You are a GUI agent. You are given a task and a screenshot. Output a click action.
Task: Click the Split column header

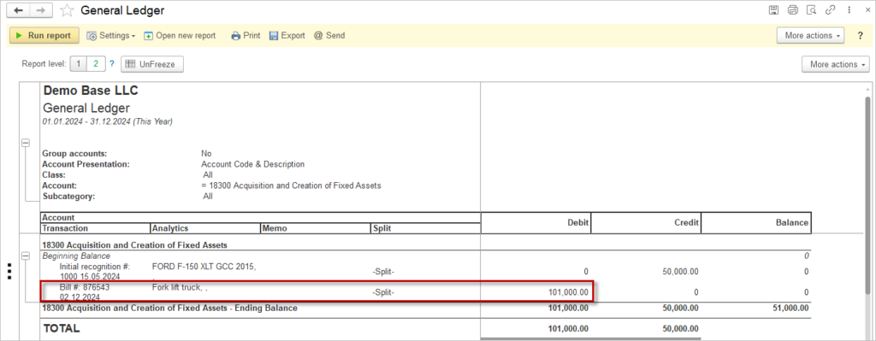pos(424,228)
